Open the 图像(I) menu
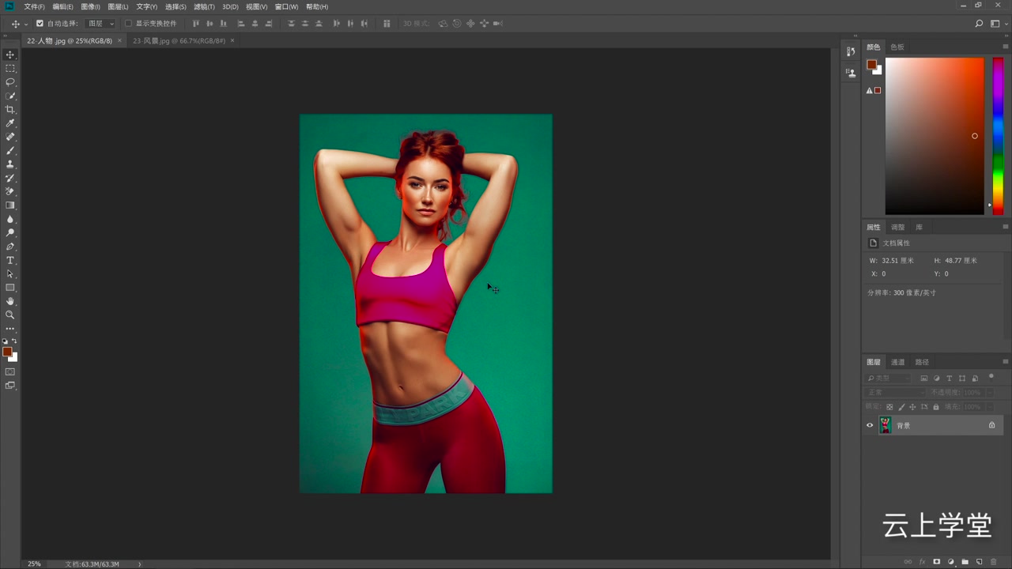The width and height of the screenshot is (1012, 569). click(90, 6)
